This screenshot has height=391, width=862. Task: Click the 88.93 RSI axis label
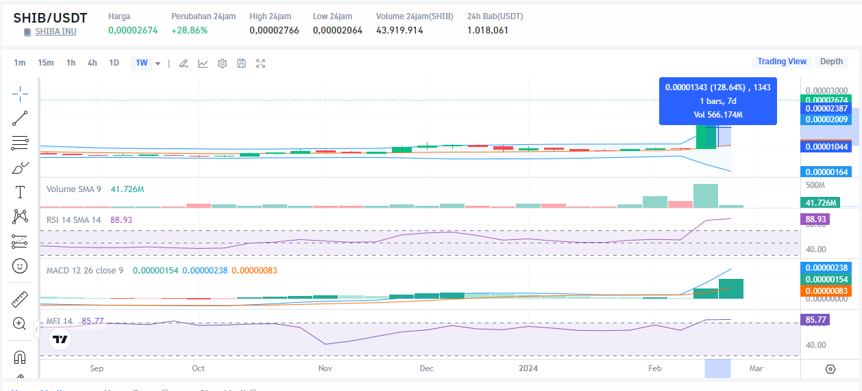pyautogui.click(x=815, y=219)
